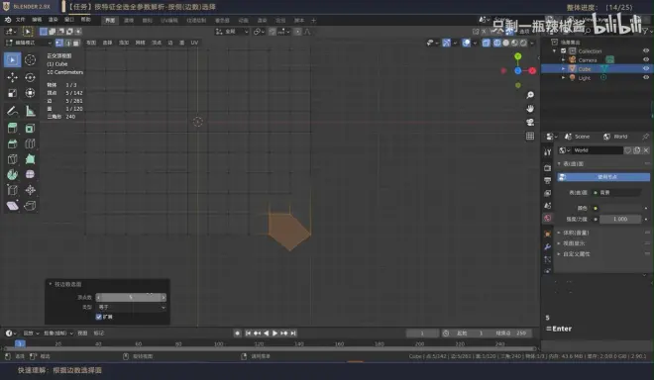Image resolution: width=654 pixels, height=380 pixels.
Task: Open the File menu in top bar
Action: click(x=20, y=20)
